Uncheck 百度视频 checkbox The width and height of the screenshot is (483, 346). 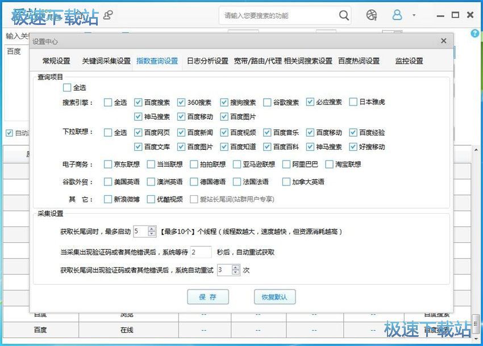tap(224, 133)
